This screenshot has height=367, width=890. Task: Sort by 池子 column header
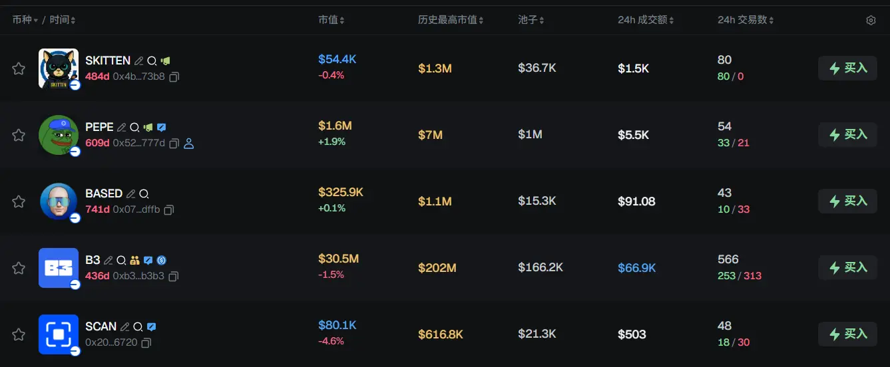coord(531,21)
